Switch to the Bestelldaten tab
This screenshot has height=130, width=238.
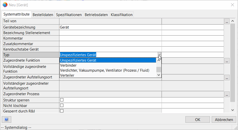[x=43, y=15]
